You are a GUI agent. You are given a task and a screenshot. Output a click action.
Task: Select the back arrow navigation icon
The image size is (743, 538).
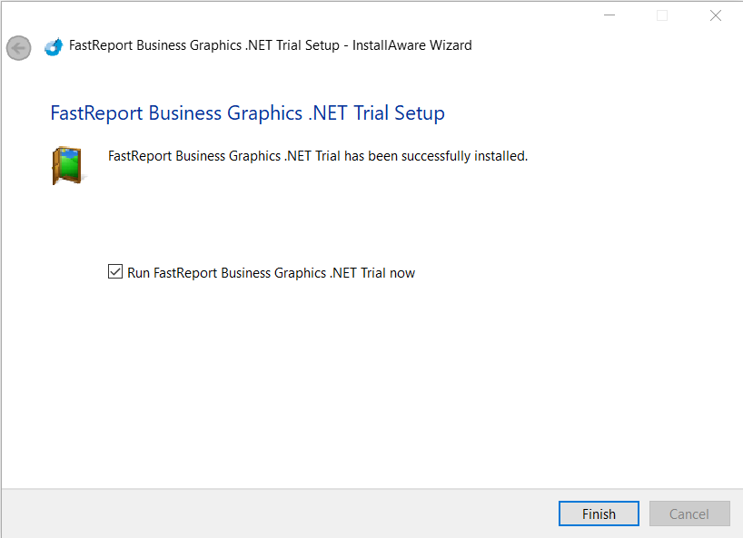tap(18, 47)
